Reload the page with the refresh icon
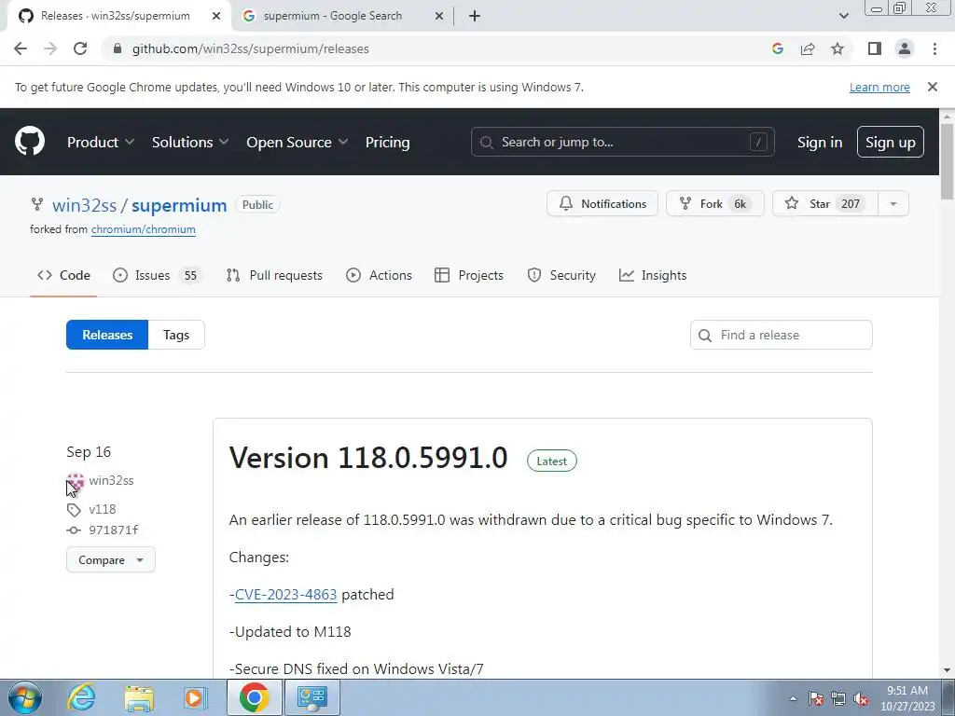The image size is (955, 716). tap(80, 48)
